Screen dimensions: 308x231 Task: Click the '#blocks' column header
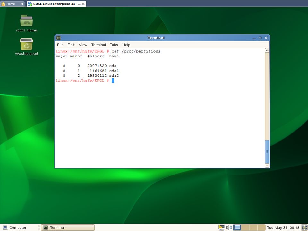(x=96, y=56)
